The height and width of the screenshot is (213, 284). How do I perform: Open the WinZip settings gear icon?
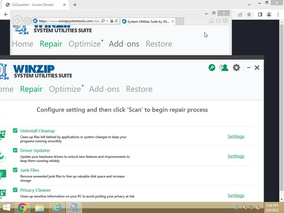pyautogui.click(x=236, y=68)
